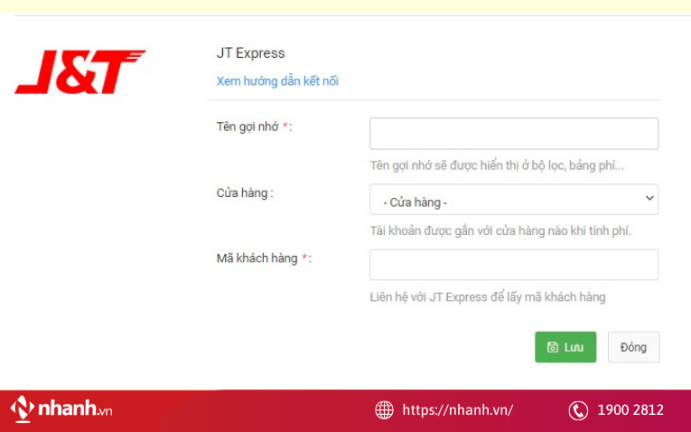Image resolution: width=691 pixels, height=432 pixels.
Task: Click the nhanh.vn logo in footer
Action: pos(61,409)
